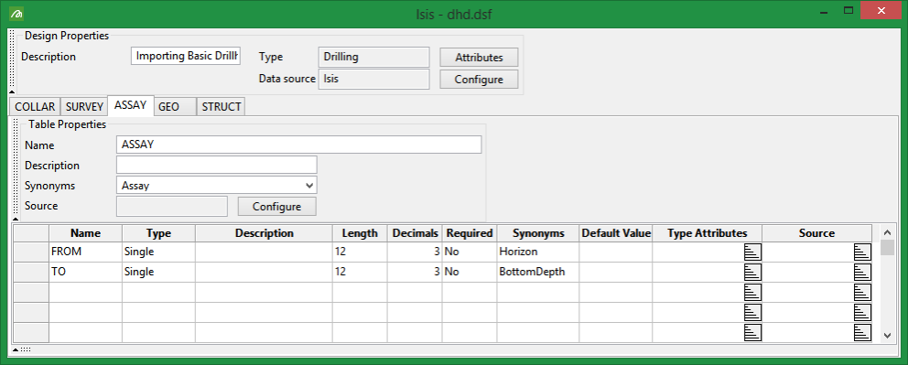Open Type Attributes icon in FROM row

[752, 252]
